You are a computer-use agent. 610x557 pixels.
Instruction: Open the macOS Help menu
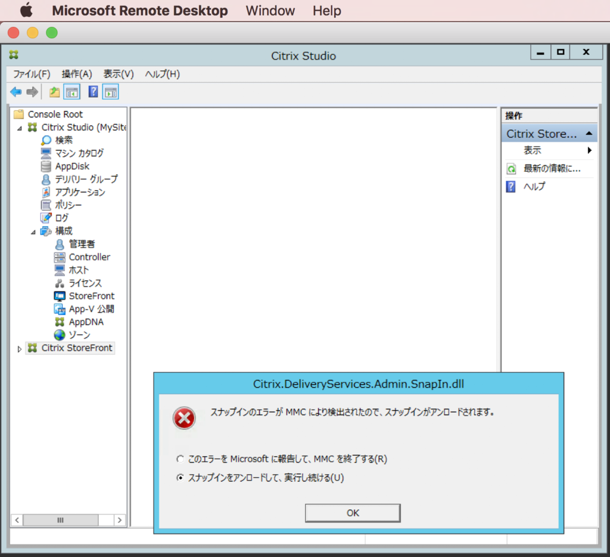327,11
